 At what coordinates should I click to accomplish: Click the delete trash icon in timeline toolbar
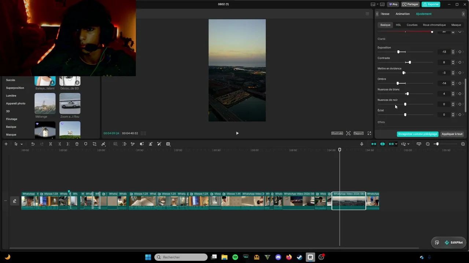click(77, 144)
